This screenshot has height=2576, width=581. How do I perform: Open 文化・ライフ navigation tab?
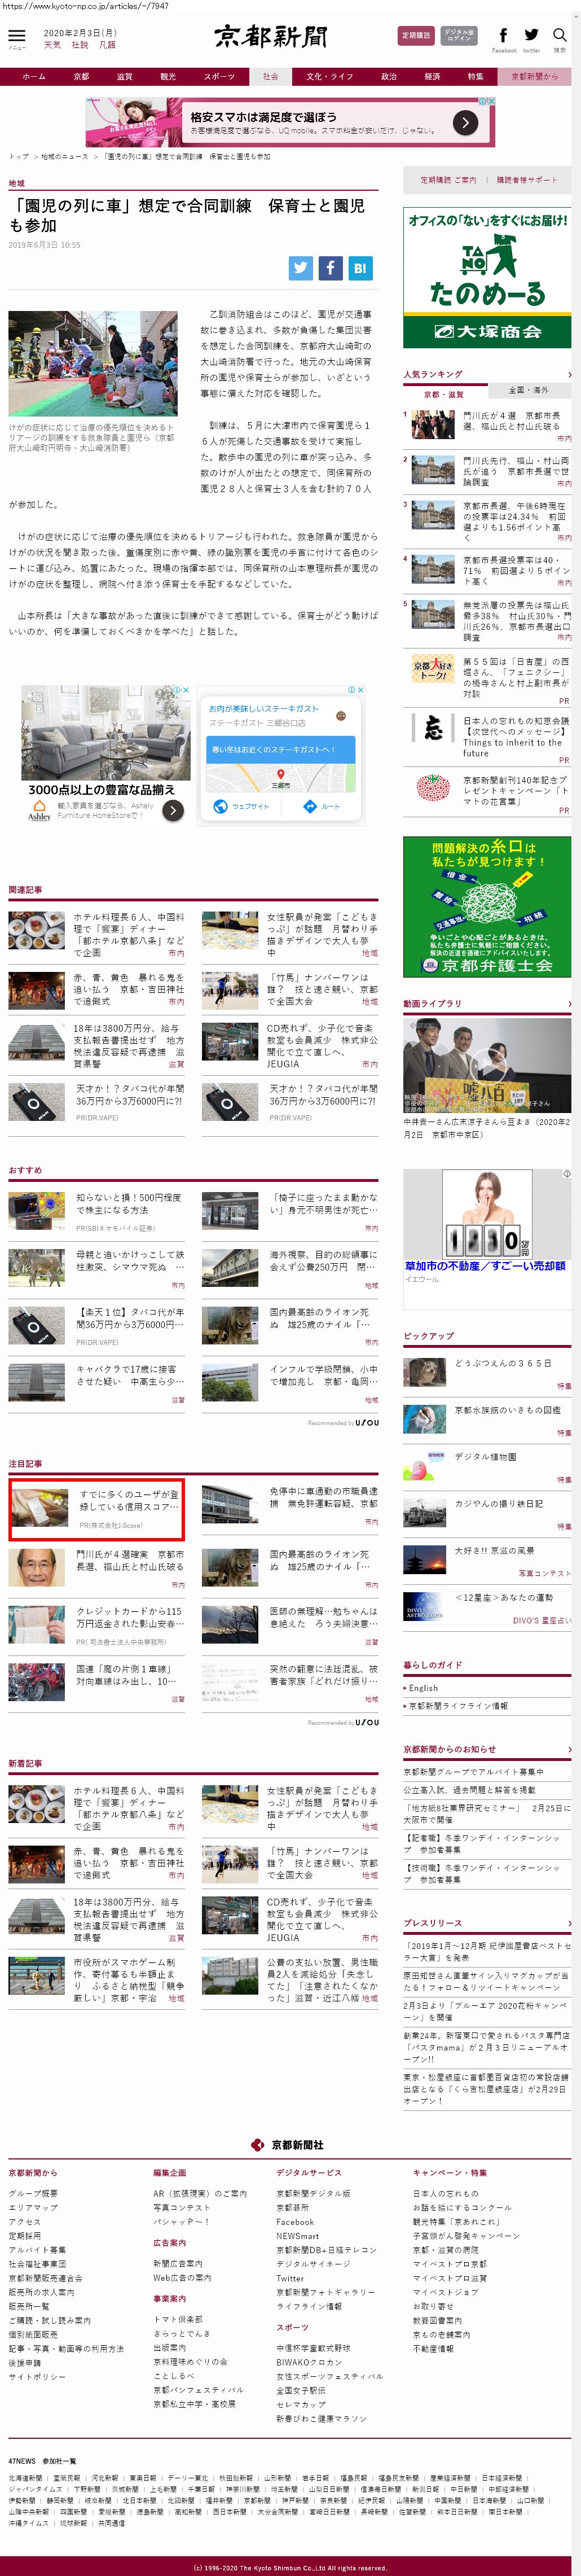click(x=329, y=76)
